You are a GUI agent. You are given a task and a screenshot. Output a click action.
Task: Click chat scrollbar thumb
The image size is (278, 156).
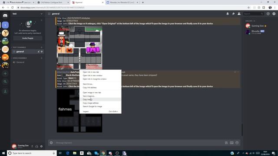(242, 130)
